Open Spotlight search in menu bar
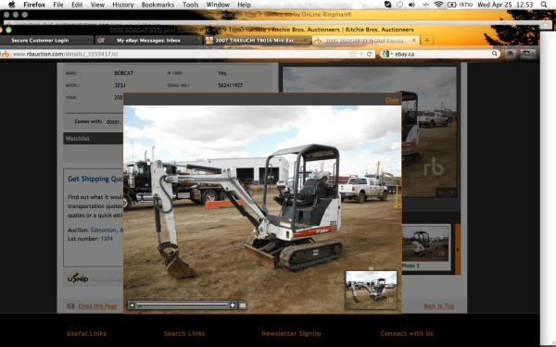556x347 pixels. click(544, 5)
